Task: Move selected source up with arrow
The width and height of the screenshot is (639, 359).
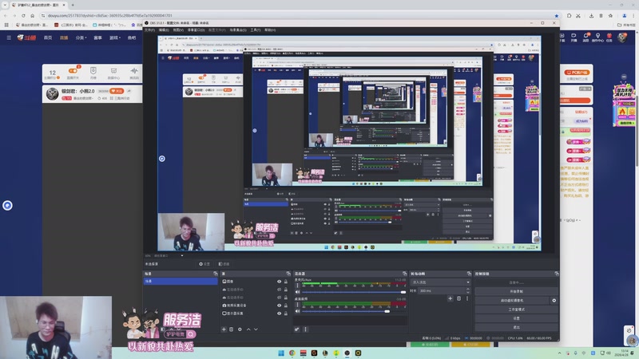Action: [x=248, y=329]
